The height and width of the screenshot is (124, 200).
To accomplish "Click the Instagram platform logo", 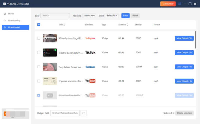I will pos(90,38).
